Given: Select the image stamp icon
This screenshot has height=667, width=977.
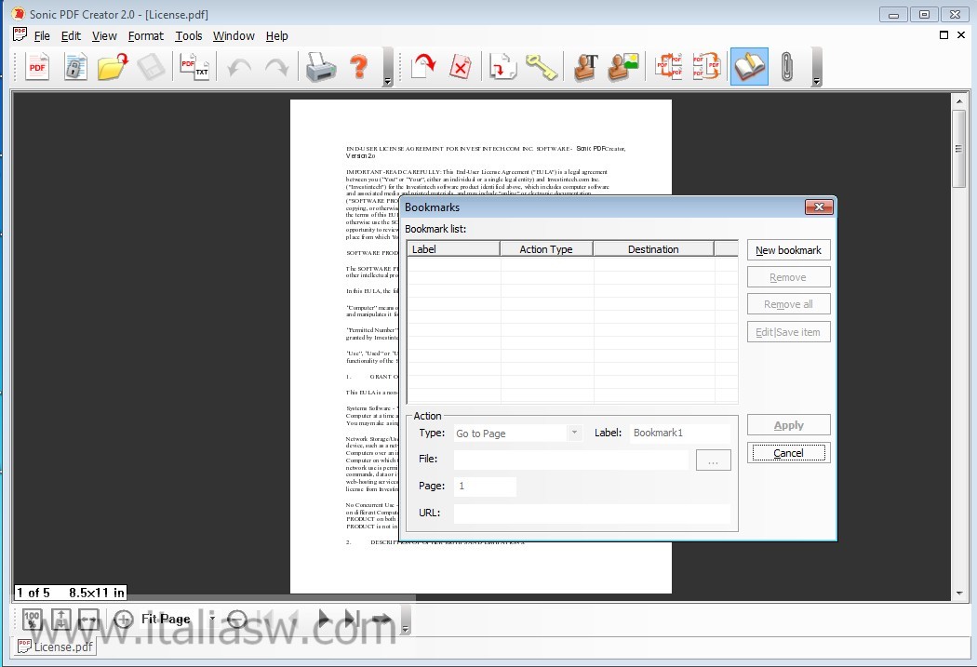Looking at the screenshot, I should pos(623,67).
